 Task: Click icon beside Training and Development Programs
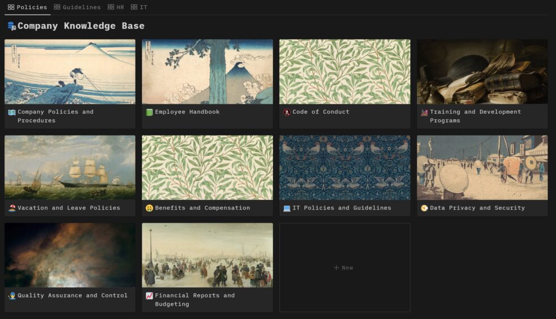point(424,112)
